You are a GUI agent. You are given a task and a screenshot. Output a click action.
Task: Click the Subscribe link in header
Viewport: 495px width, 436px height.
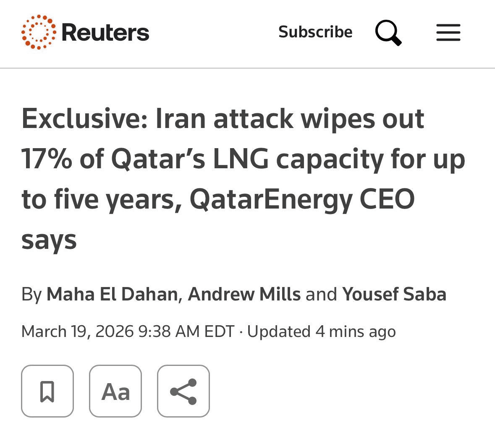[x=315, y=32]
